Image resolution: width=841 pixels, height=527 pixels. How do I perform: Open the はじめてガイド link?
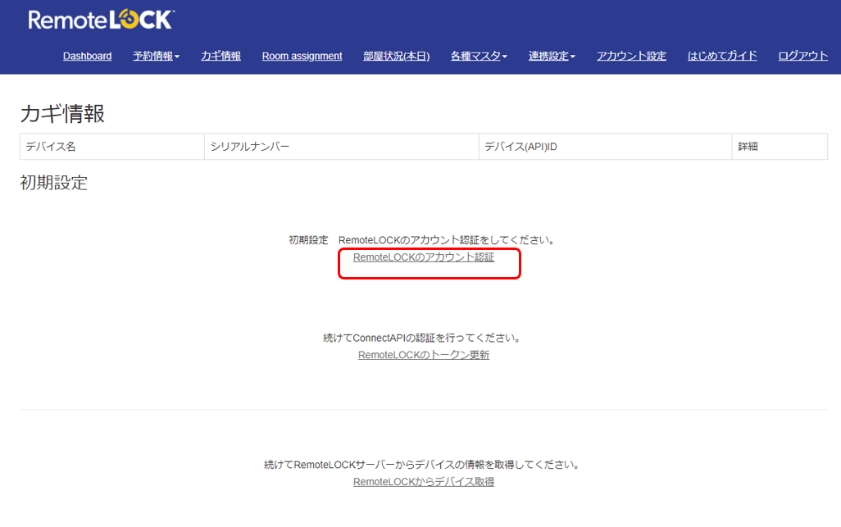[x=722, y=56]
